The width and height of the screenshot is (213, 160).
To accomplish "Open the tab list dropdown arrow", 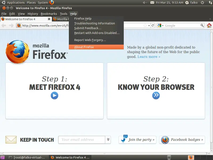I will tap(210, 19).
